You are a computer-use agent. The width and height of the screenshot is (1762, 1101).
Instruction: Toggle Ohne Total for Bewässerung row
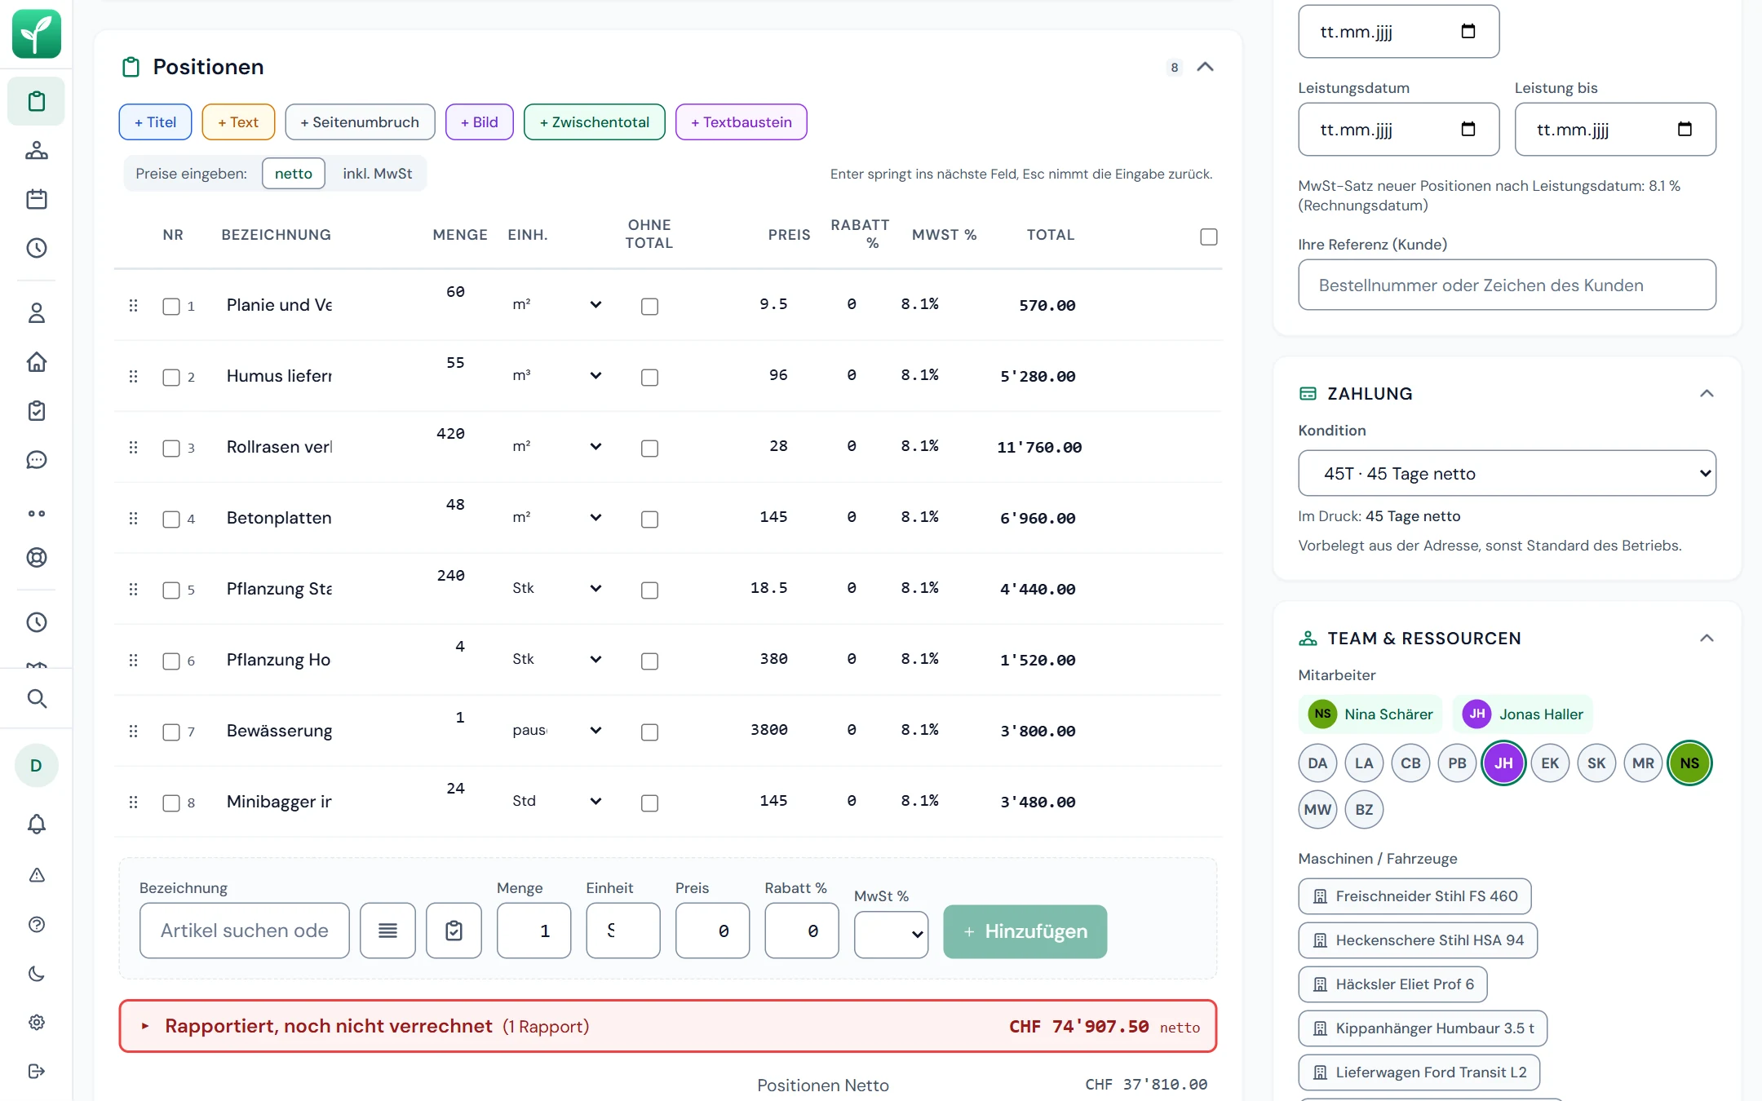[649, 732]
